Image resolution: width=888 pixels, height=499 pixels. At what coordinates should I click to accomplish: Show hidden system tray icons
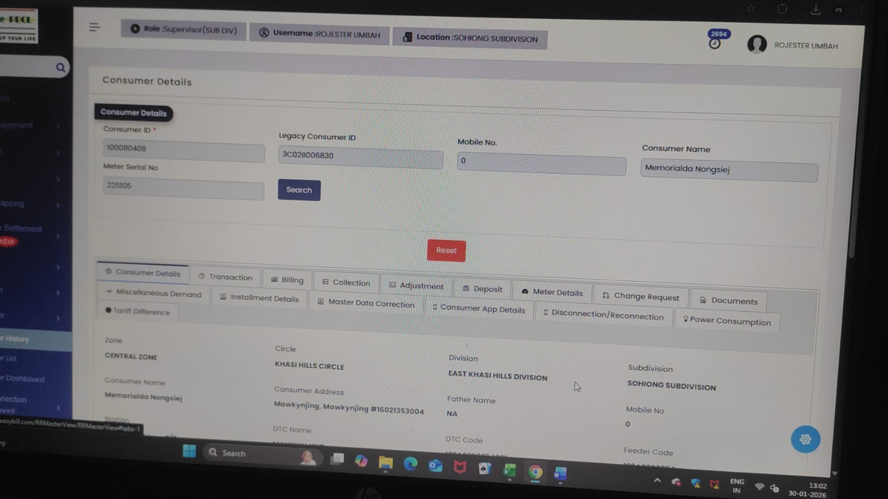point(657,481)
